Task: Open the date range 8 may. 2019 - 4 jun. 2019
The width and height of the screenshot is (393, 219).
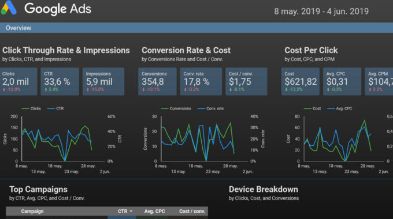Action: [x=321, y=12]
